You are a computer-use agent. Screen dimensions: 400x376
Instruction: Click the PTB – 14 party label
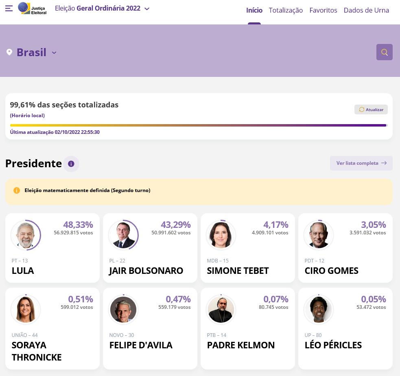(216, 335)
